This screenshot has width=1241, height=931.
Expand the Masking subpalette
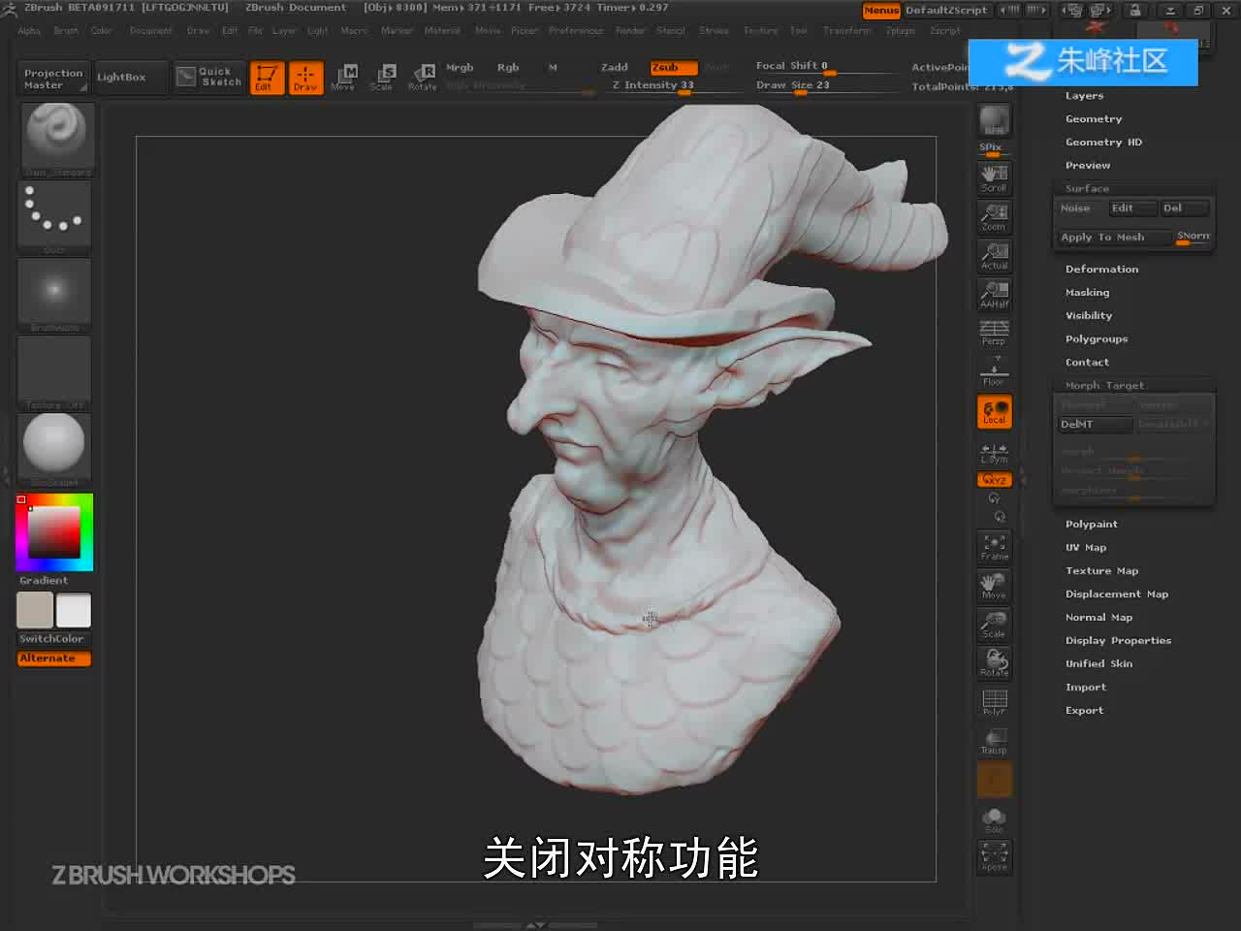click(x=1087, y=293)
